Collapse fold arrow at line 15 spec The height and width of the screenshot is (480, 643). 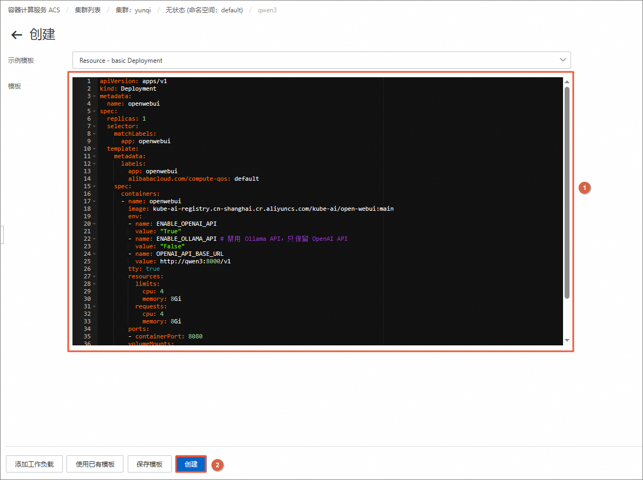pos(94,187)
